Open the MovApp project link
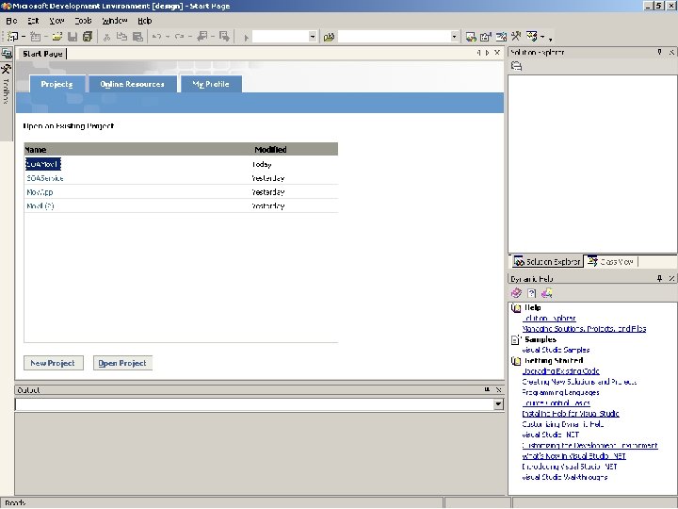The image size is (678, 509). click(40, 191)
